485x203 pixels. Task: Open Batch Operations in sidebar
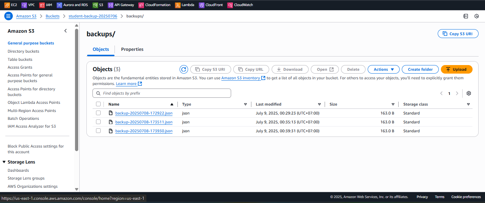pyautogui.click(x=23, y=118)
